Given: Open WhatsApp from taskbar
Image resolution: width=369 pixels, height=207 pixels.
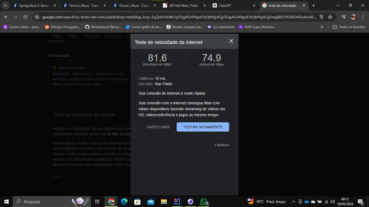Looking at the screenshot, I should tap(204, 202).
